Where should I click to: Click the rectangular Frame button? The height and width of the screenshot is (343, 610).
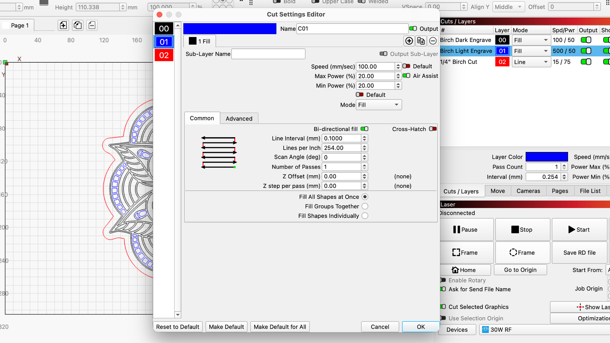[x=465, y=252]
